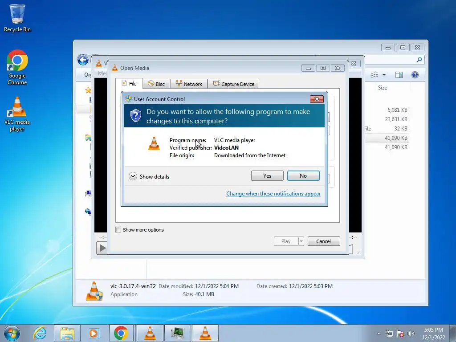This screenshot has width=456, height=342.
Task: Open the Google Chrome desktop shortcut
Action: click(x=17, y=68)
